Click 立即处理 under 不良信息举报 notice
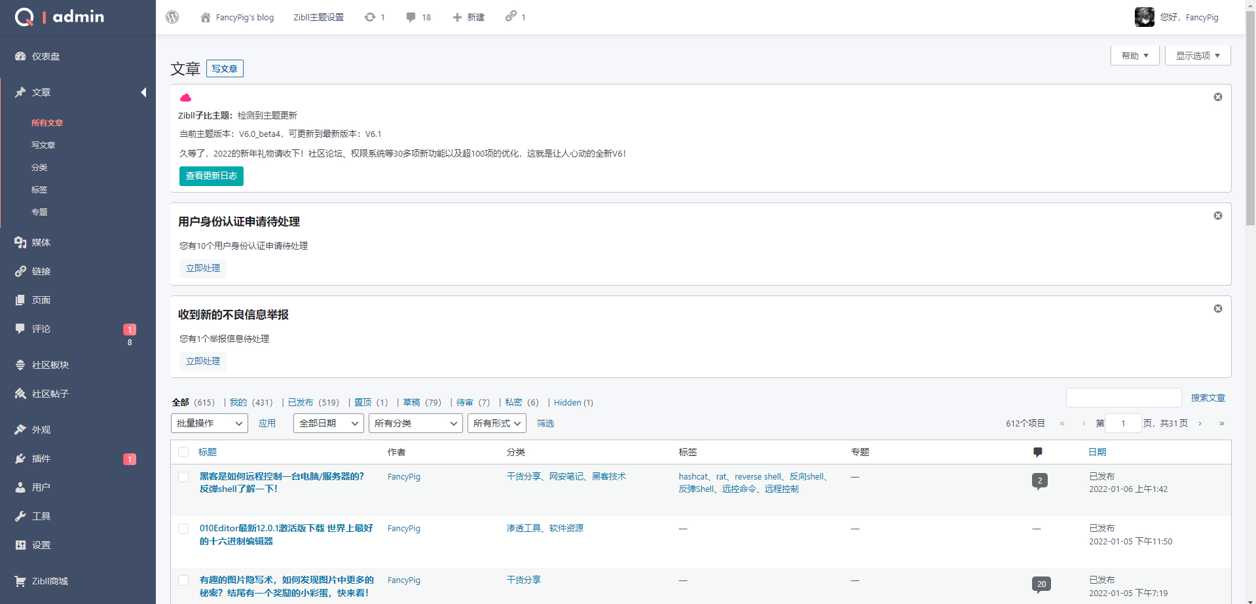 coord(203,362)
